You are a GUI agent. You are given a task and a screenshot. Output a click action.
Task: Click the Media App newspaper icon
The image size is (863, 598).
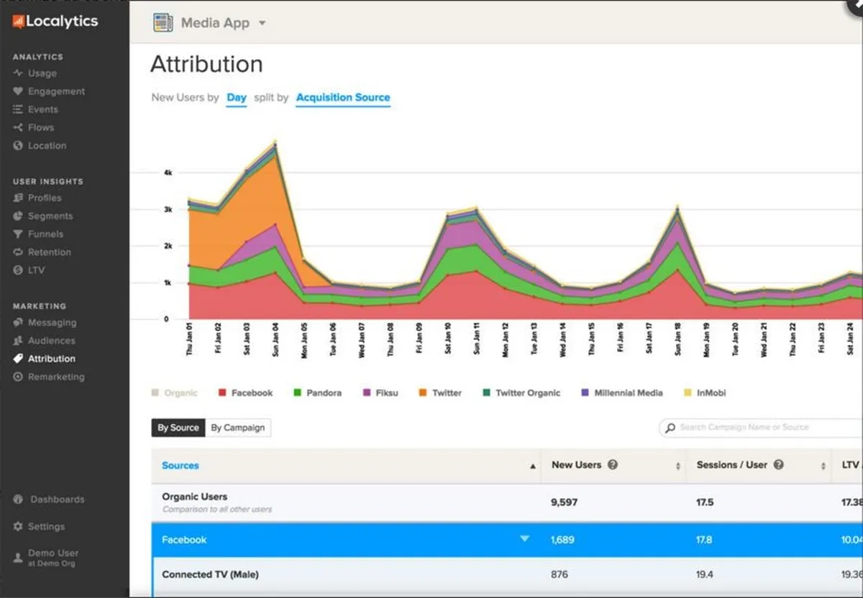point(163,23)
